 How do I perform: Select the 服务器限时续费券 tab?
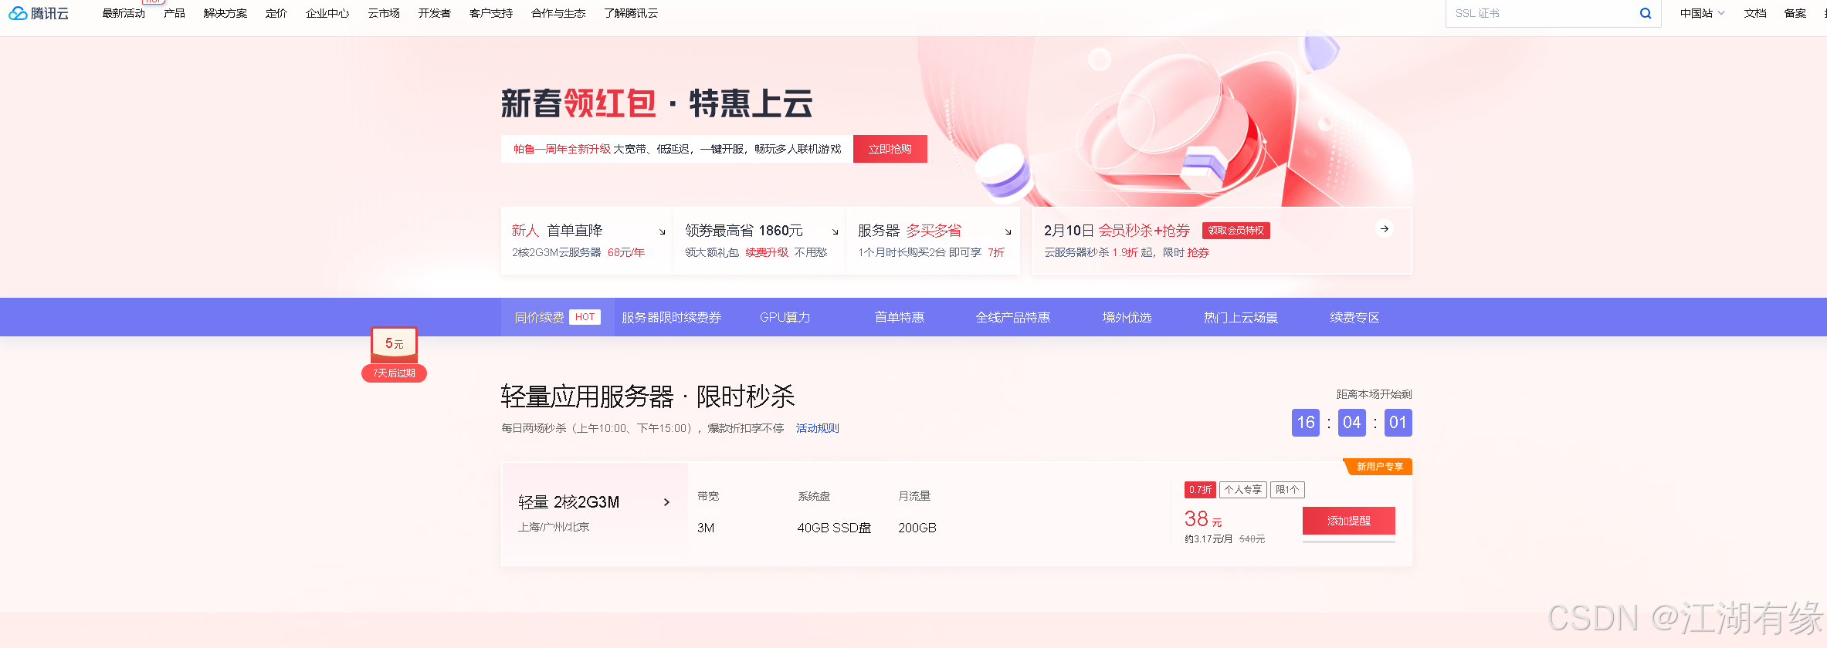tap(672, 317)
